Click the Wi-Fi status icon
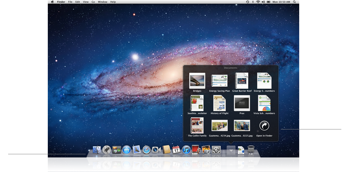Viewport: 347px width, 172px height. pos(258,2)
